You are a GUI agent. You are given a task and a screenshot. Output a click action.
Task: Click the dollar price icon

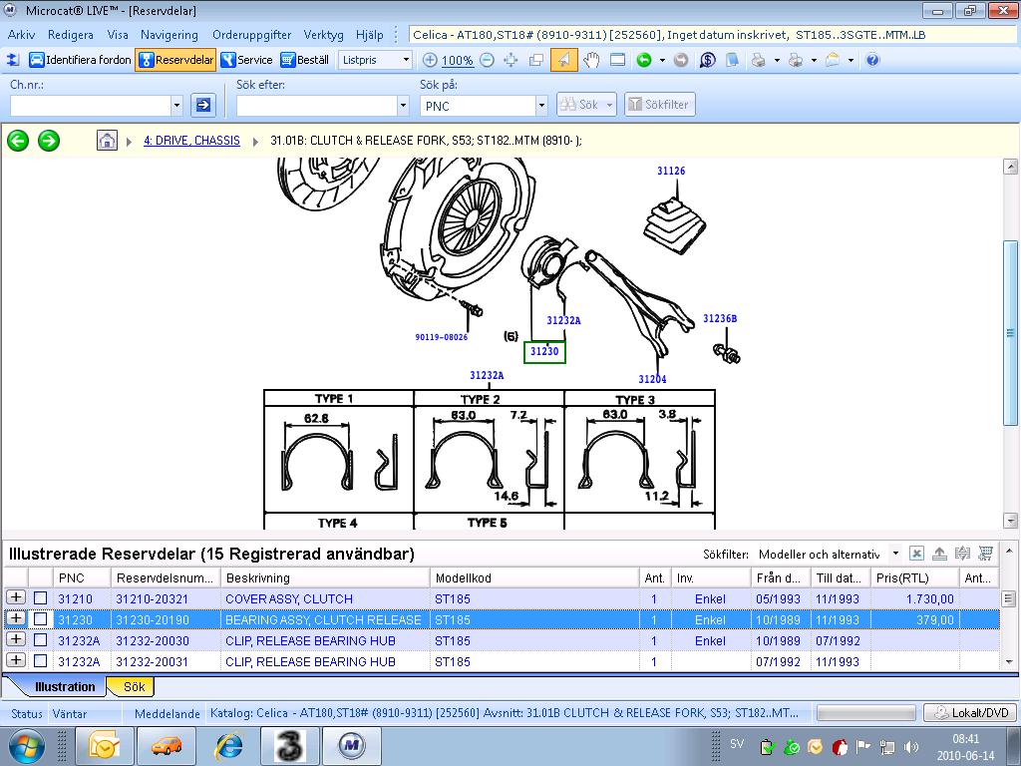point(708,60)
